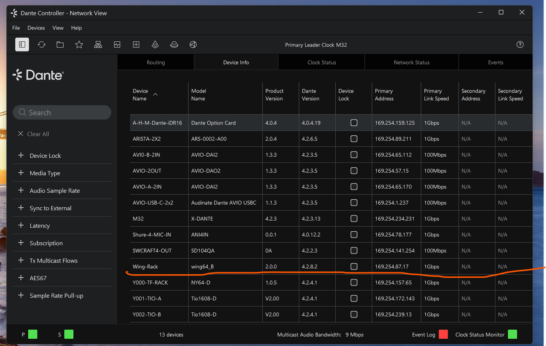Screen dimensions: 546x346
Task: Sort by the Primary Address column header
Action: point(396,95)
